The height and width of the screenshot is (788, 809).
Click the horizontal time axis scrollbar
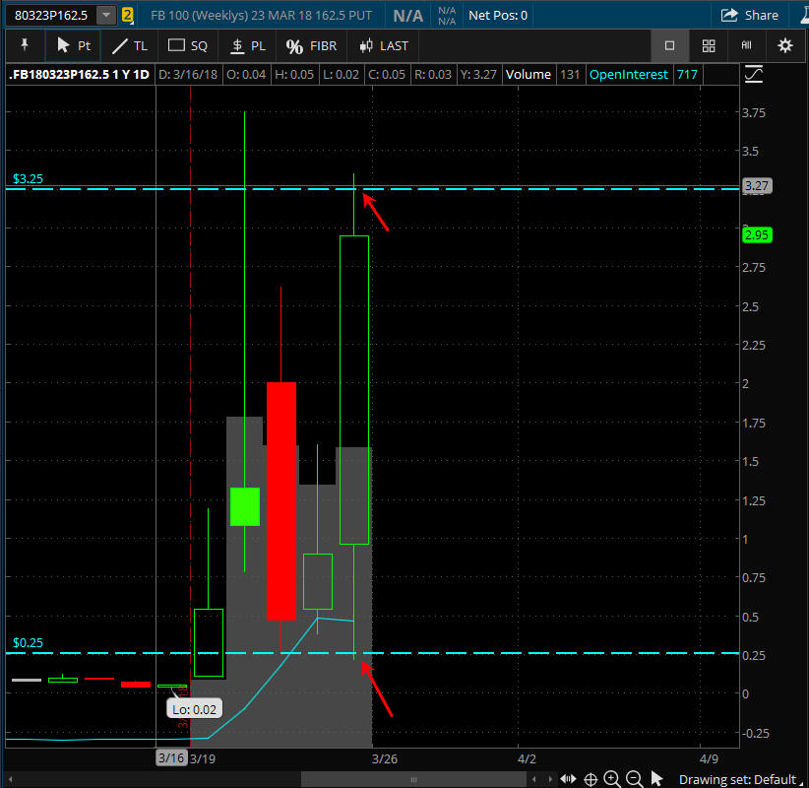click(x=413, y=779)
